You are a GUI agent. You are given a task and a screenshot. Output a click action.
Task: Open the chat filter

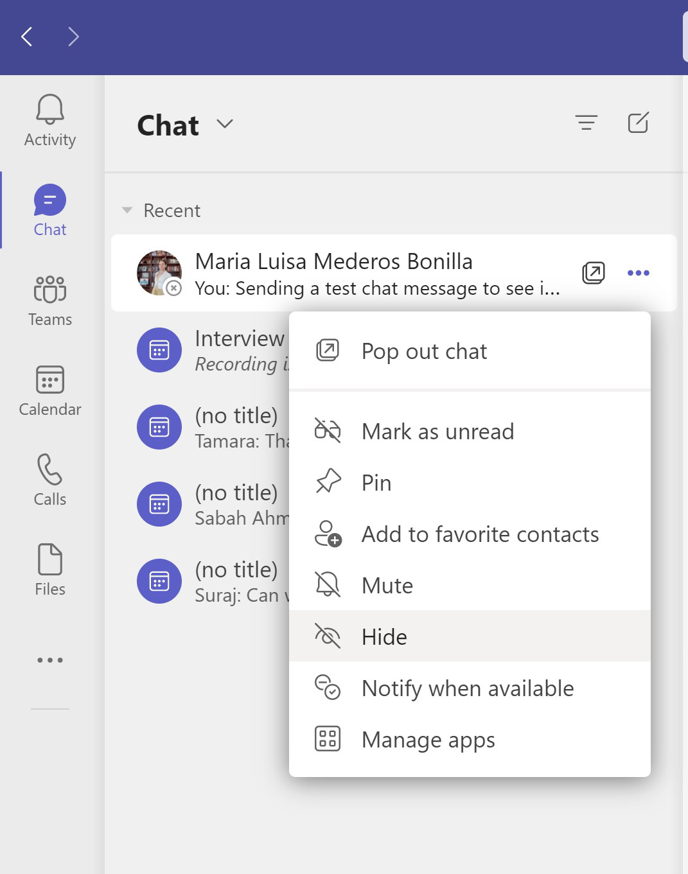point(585,123)
